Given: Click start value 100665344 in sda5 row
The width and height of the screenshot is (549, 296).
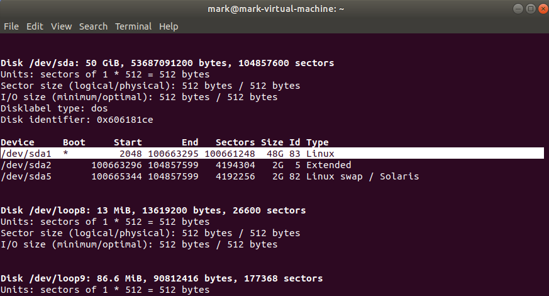Looking at the screenshot, I should [116, 176].
